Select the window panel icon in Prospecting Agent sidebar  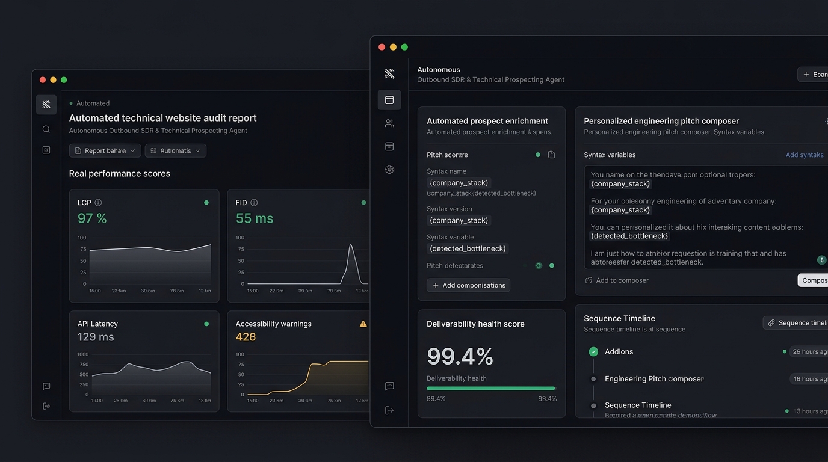click(x=389, y=100)
